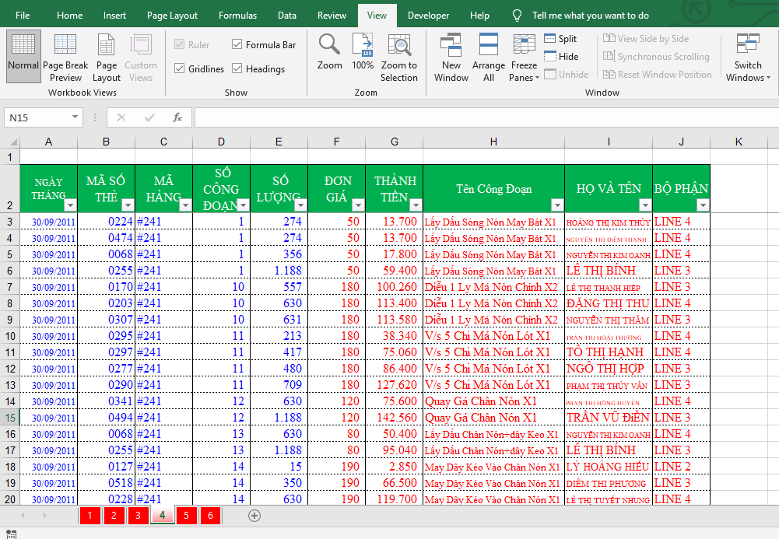Screen dimensions: 779x539
Task: Set zoom to 100%
Action: 363,52
